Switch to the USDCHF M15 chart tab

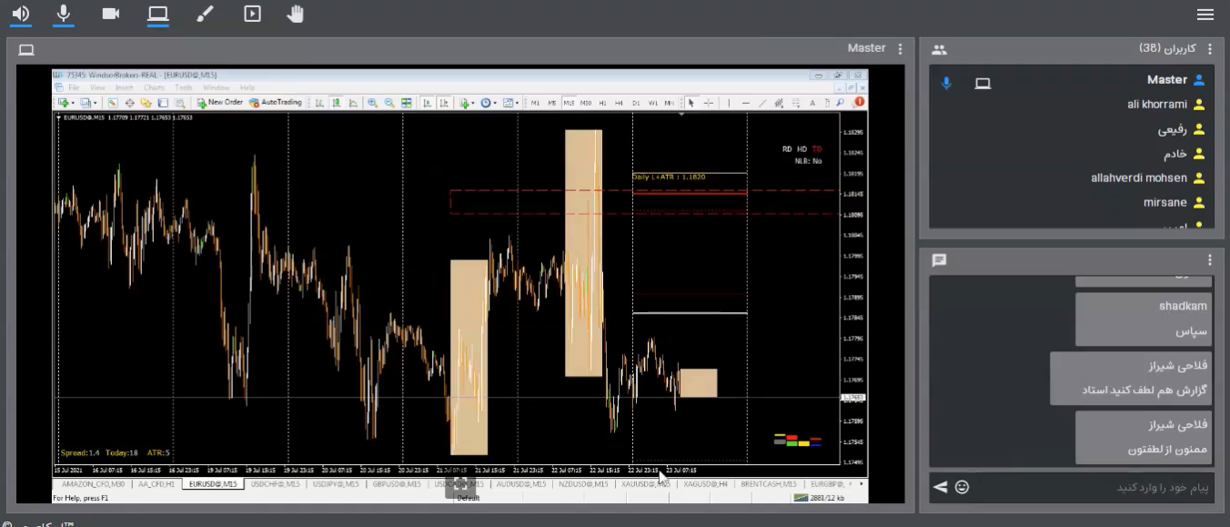tap(275, 484)
